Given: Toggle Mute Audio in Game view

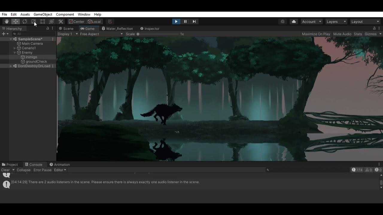Looking at the screenshot, I should pyautogui.click(x=342, y=34).
